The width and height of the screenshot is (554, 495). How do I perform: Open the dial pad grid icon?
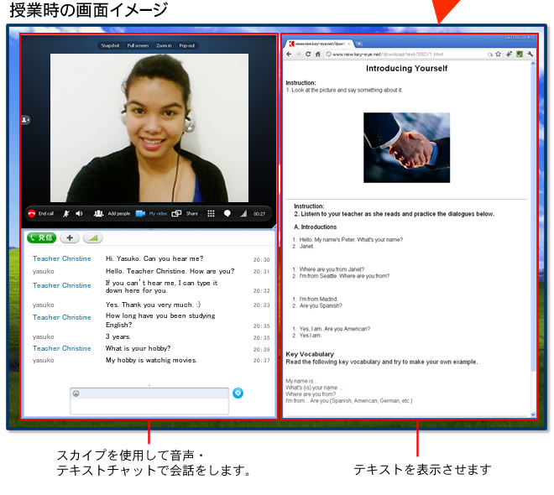211,214
